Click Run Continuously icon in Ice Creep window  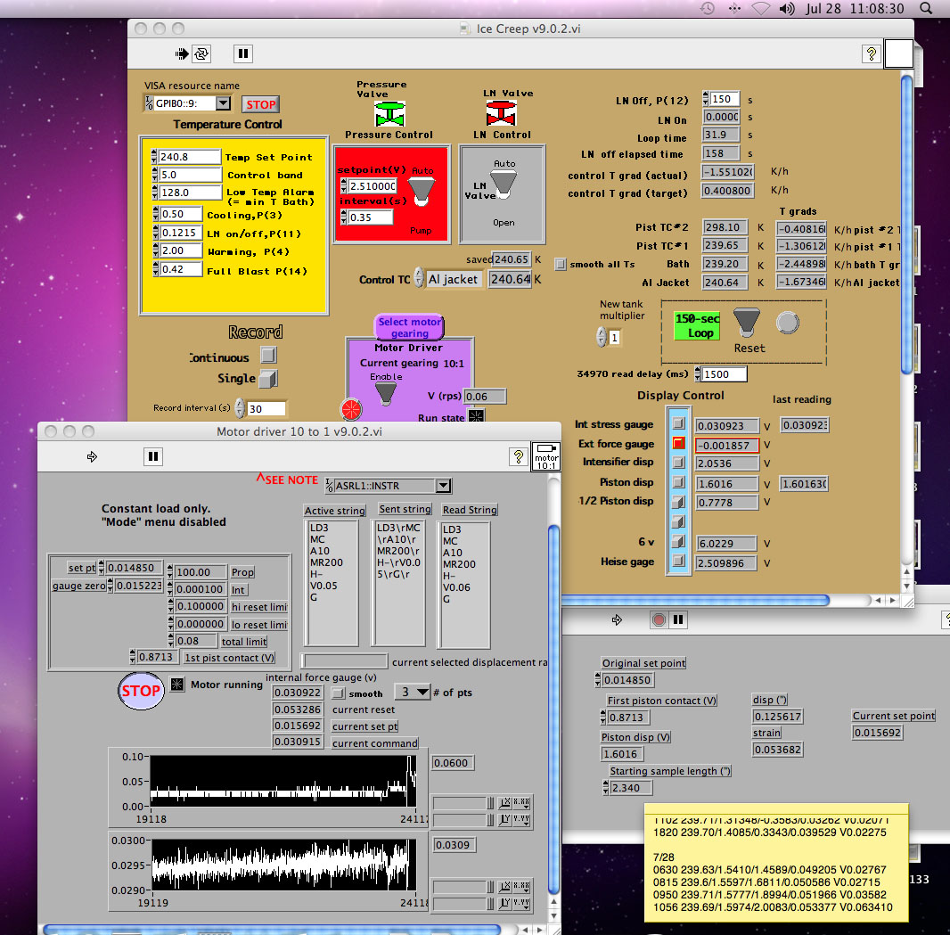[x=202, y=54]
